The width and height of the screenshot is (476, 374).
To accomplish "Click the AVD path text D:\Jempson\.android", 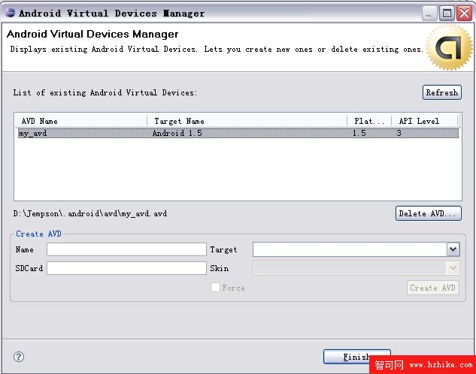I will (x=90, y=213).
